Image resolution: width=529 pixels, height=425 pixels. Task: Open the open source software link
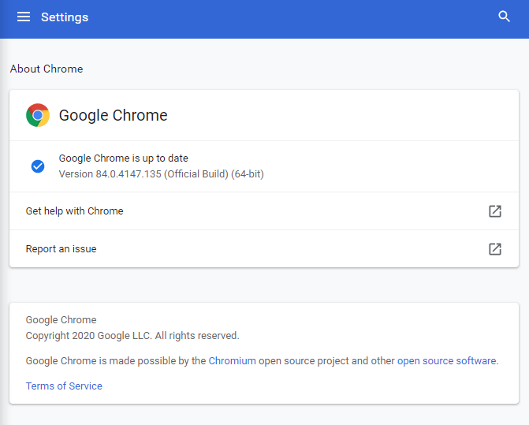click(x=447, y=360)
